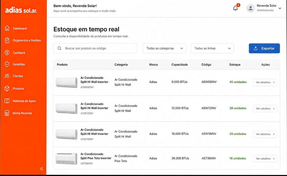The height and width of the screenshot is (176, 287).
Task: Open the Minha Revenda menu item
Action: [x=22, y=113]
